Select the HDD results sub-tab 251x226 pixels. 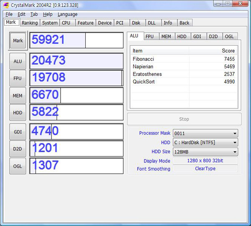tap(182, 36)
